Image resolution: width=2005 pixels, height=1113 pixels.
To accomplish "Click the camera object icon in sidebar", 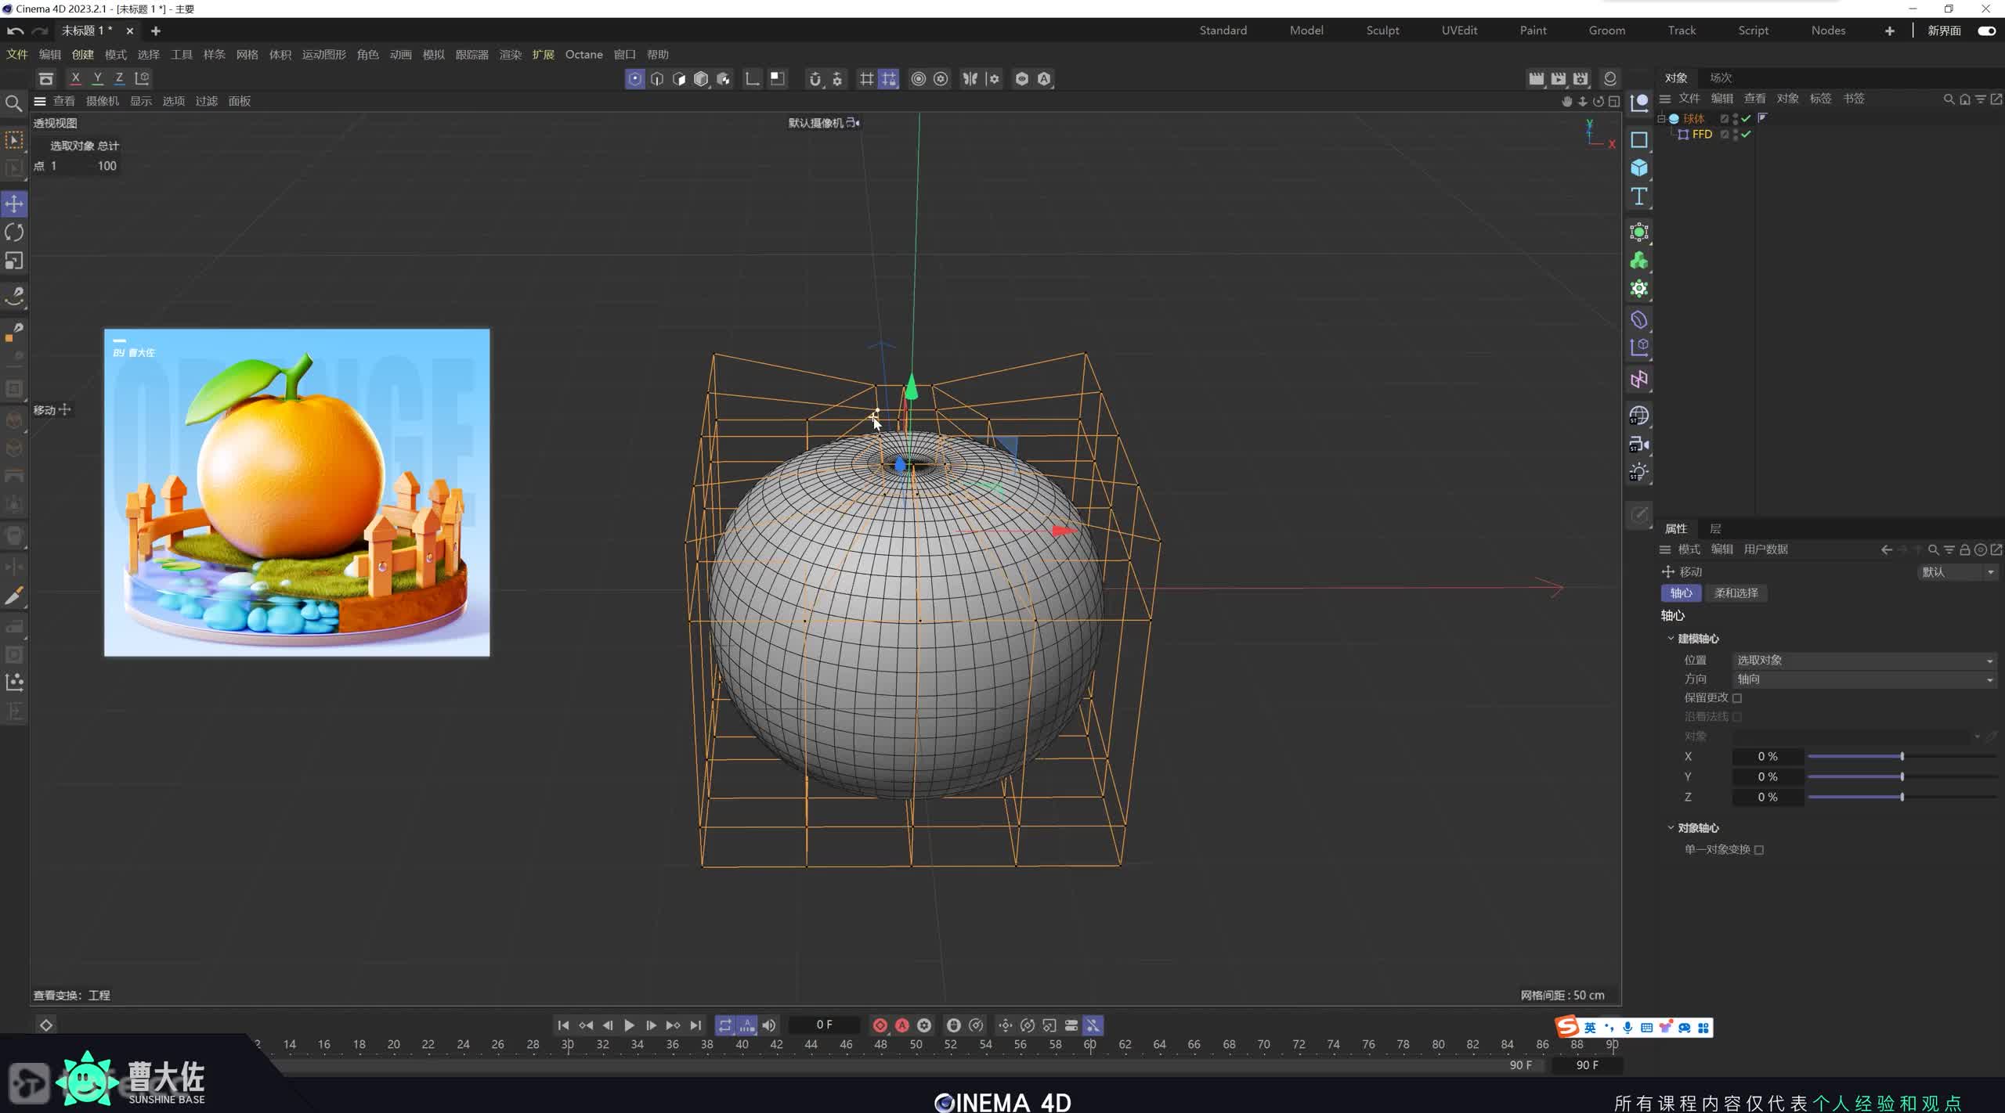I will point(1638,445).
